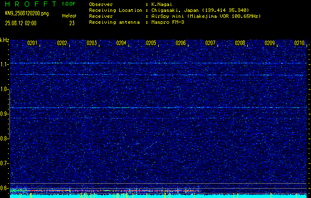Click the horizontal signal line at 1.1 kHz
311x198 pixels.
coord(158,63)
